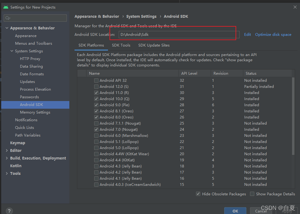Image resolution: width=300 pixels, height=214 pixels.
Task: Click the Android SDK Location field
Action: pyautogui.click(x=179, y=35)
